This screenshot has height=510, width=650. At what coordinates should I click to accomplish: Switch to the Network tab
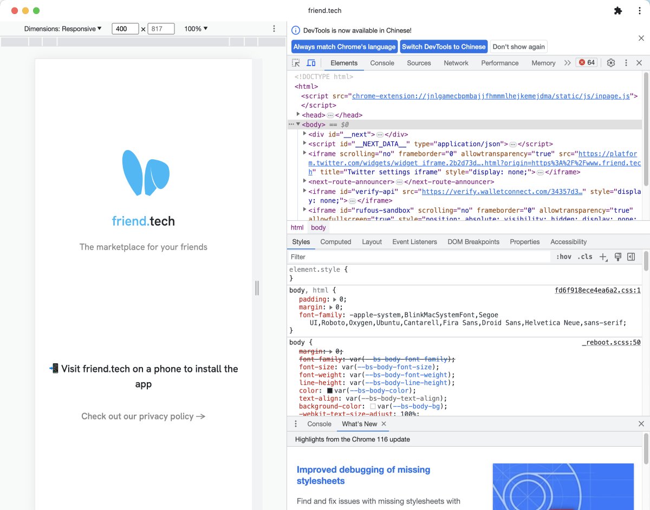456,63
